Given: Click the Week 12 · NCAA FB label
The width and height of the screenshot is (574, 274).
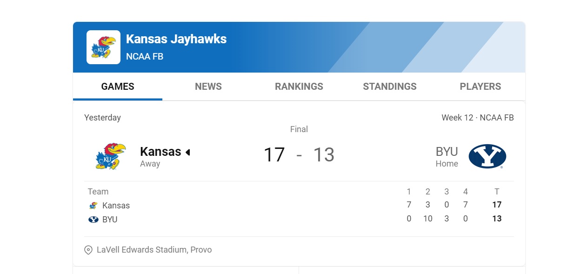Looking at the screenshot, I should point(478,118).
